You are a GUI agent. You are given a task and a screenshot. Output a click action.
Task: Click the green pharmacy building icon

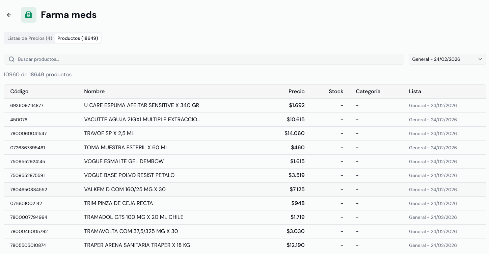[29, 15]
